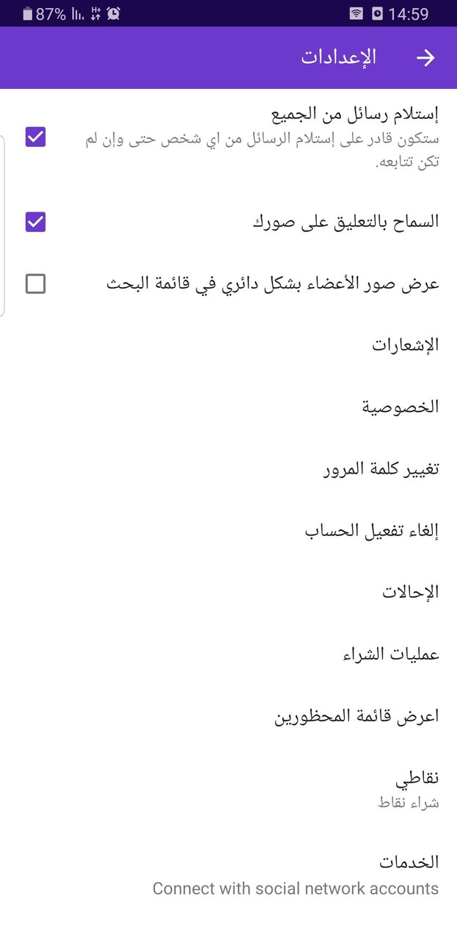This screenshot has width=457, height=940.
Task: Enable circular member photos in search list
Action: click(34, 283)
